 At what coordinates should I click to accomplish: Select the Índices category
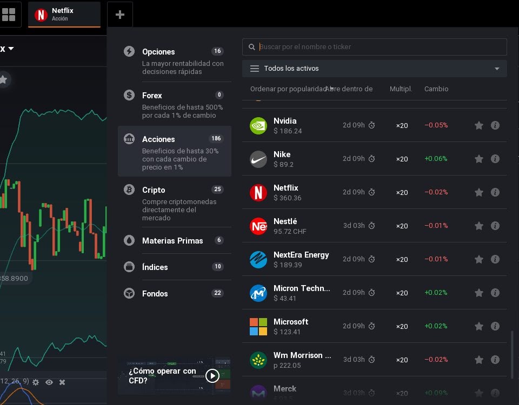(175, 267)
